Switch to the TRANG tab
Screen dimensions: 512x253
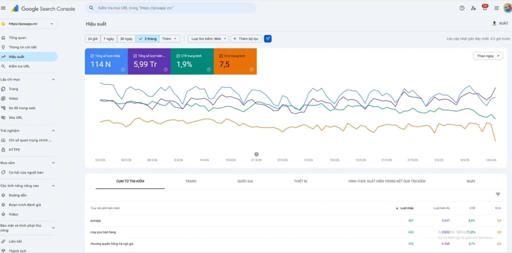(x=190, y=181)
